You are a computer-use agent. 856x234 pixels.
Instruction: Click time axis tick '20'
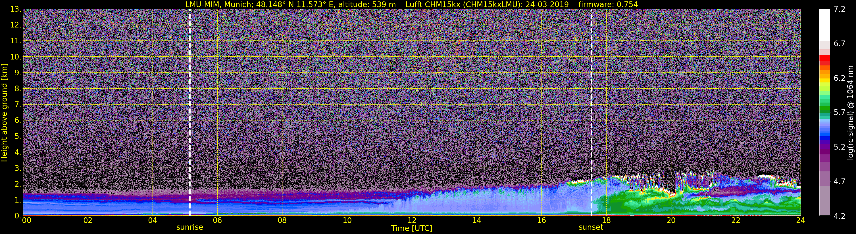pyautogui.click(x=671, y=220)
